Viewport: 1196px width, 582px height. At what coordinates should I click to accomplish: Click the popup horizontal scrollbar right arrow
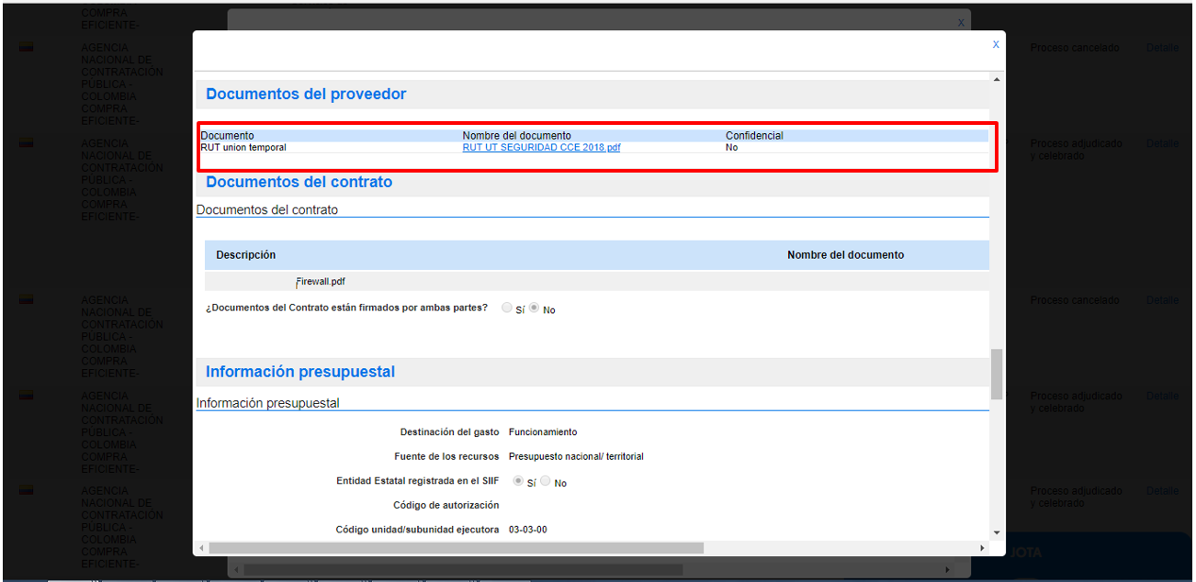point(981,548)
